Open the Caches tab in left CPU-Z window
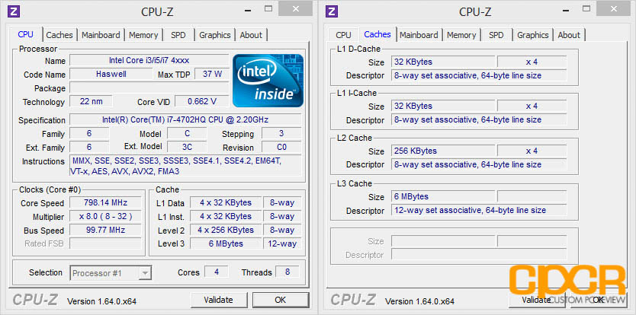Screen dimensions: 636x315 [x=59, y=35]
